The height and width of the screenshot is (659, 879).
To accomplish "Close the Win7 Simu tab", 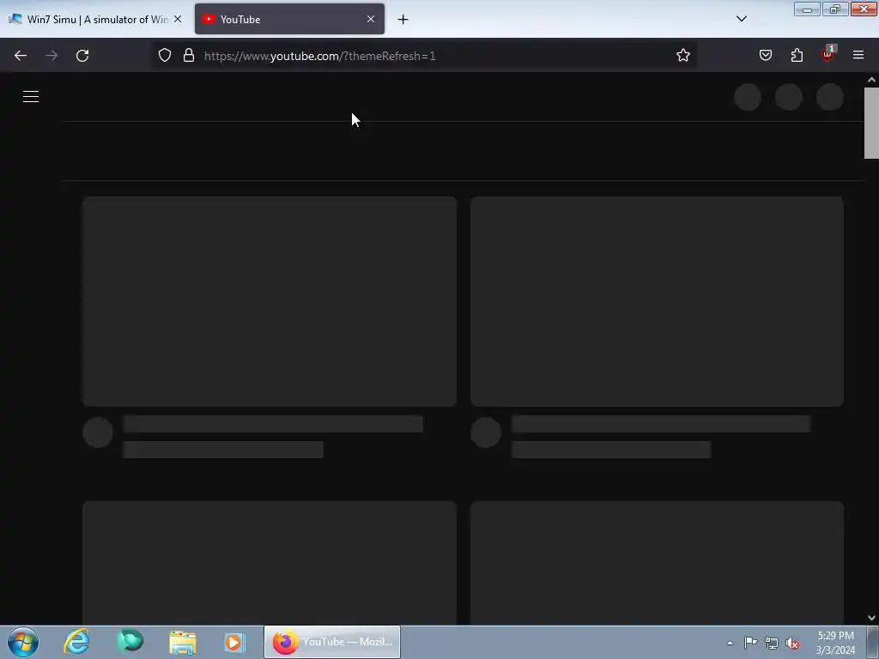I will [x=178, y=19].
